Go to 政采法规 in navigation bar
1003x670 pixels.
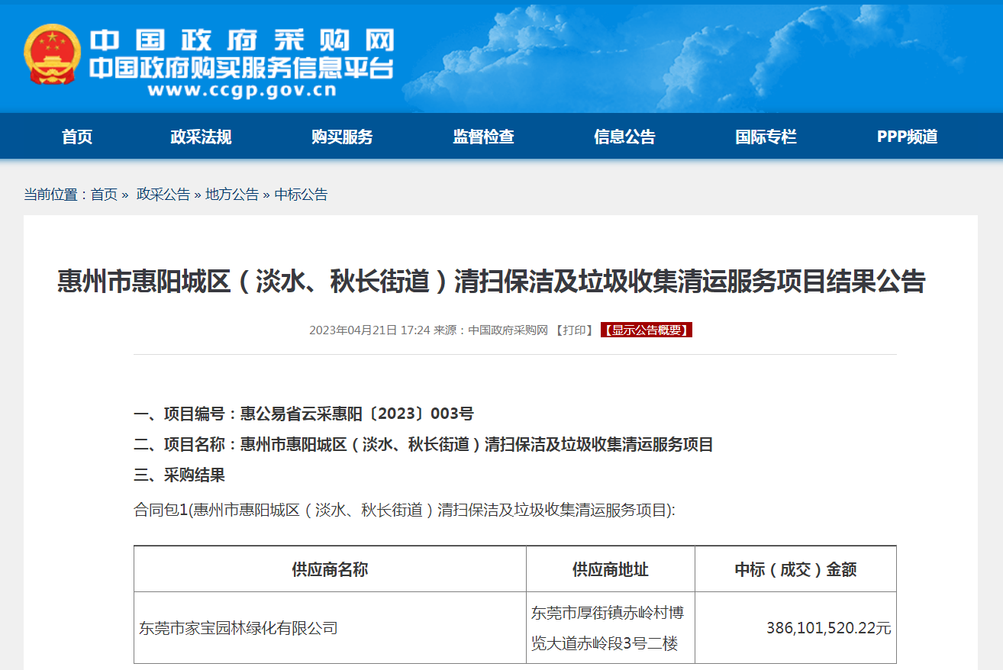[201, 137]
